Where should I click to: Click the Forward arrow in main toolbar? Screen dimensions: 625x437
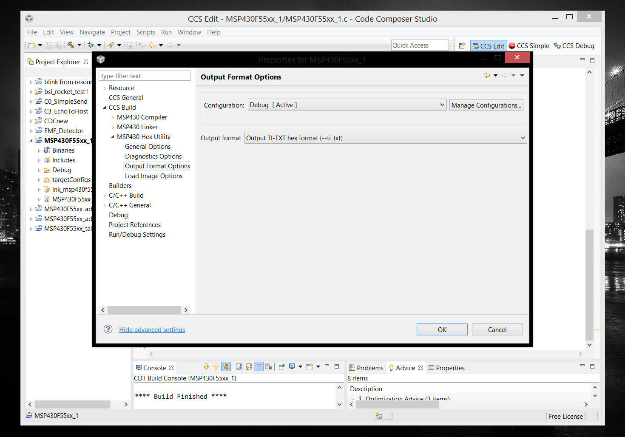(170, 45)
